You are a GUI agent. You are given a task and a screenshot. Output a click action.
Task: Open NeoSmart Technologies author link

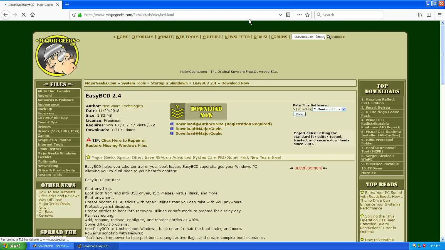122,106
